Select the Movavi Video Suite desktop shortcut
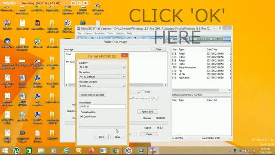 68,26
